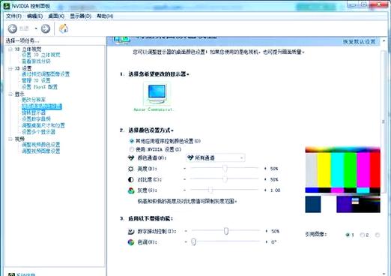The image size is (391, 276).
Task: Open 管理 3D 设置 task
Action: click(x=36, y=80)
